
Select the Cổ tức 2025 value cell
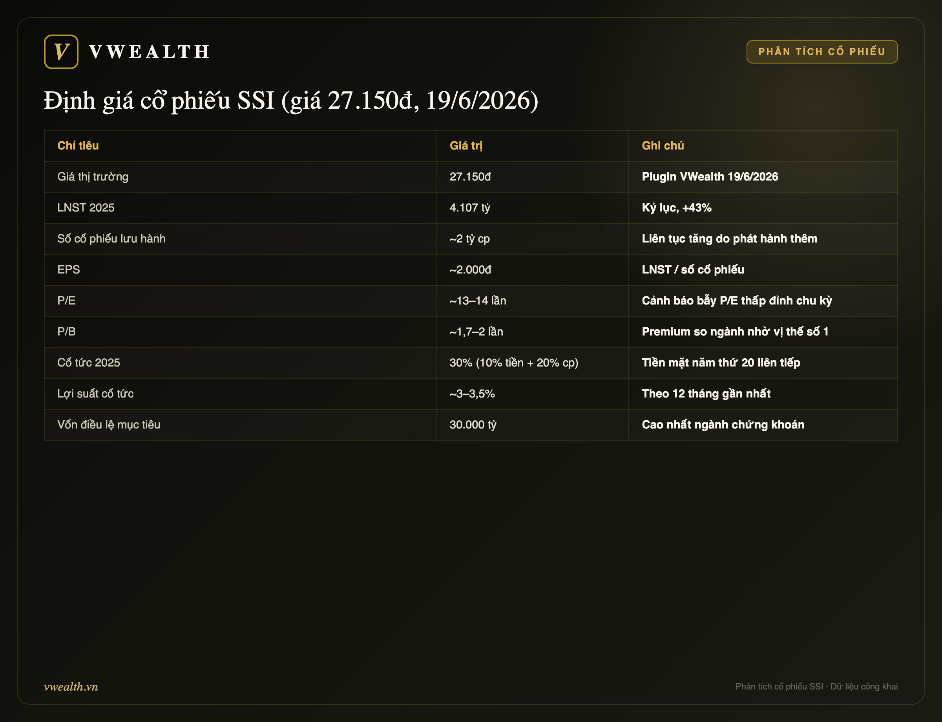pyautogui.click(x=533, y=362)
